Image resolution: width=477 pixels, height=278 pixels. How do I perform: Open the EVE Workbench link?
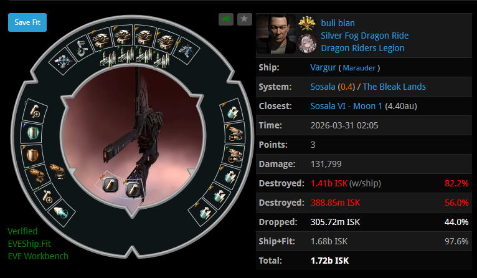coord(38,256)
